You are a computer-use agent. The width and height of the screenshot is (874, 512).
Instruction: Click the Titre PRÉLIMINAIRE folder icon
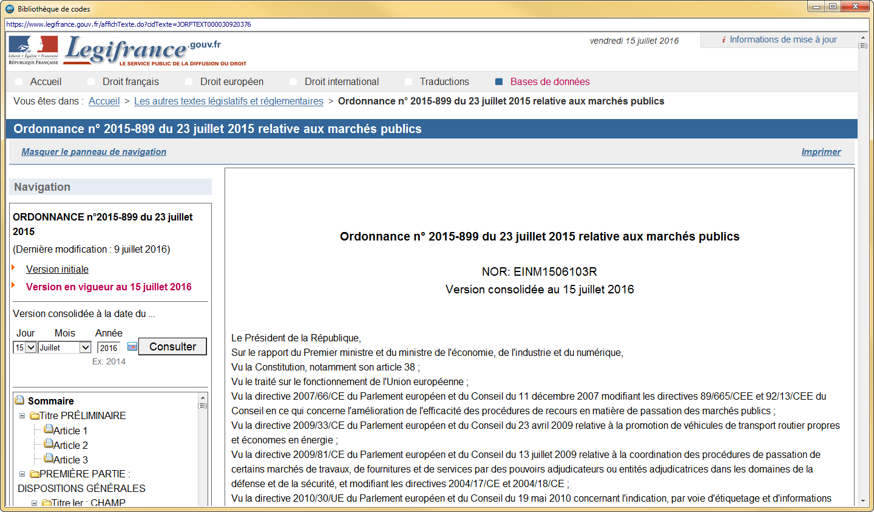(x=35, y=416)
